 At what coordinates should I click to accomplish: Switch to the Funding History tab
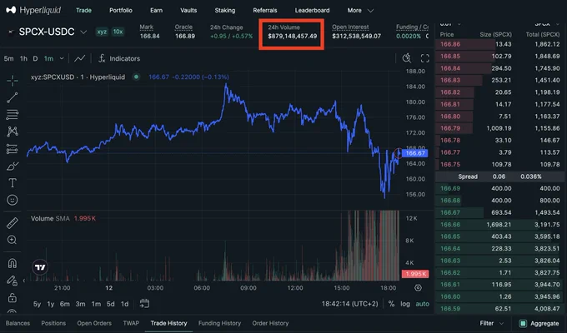click(x=219, y=323)
